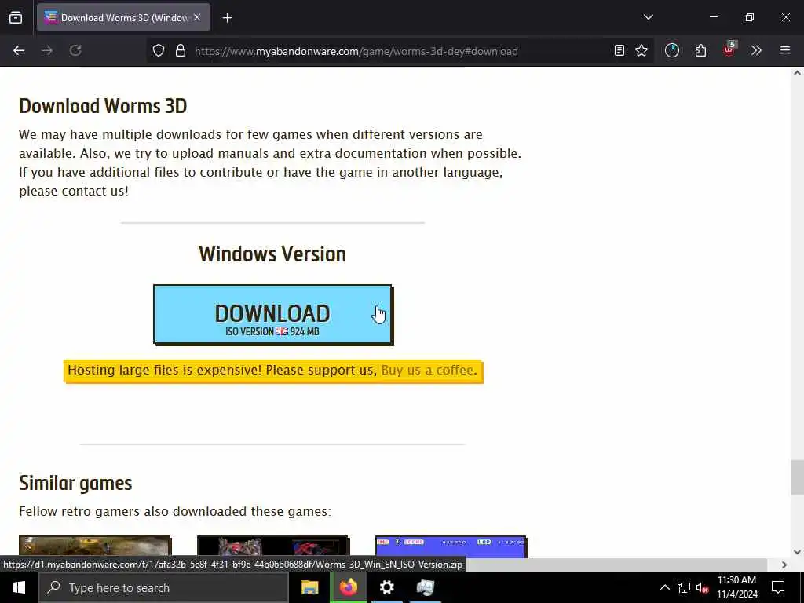Screen dimensions: 804x603
Task: Select the Download Worms 3D tab
Action: coord(123,17)
